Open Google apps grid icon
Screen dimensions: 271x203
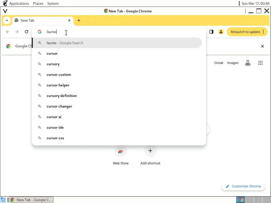[260, 63]
